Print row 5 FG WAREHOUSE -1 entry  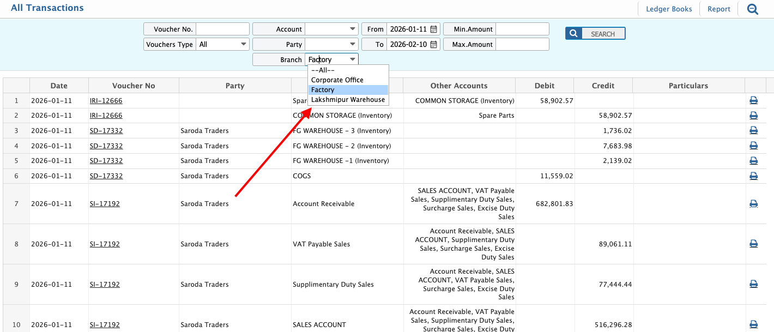(x=753, y=161)
